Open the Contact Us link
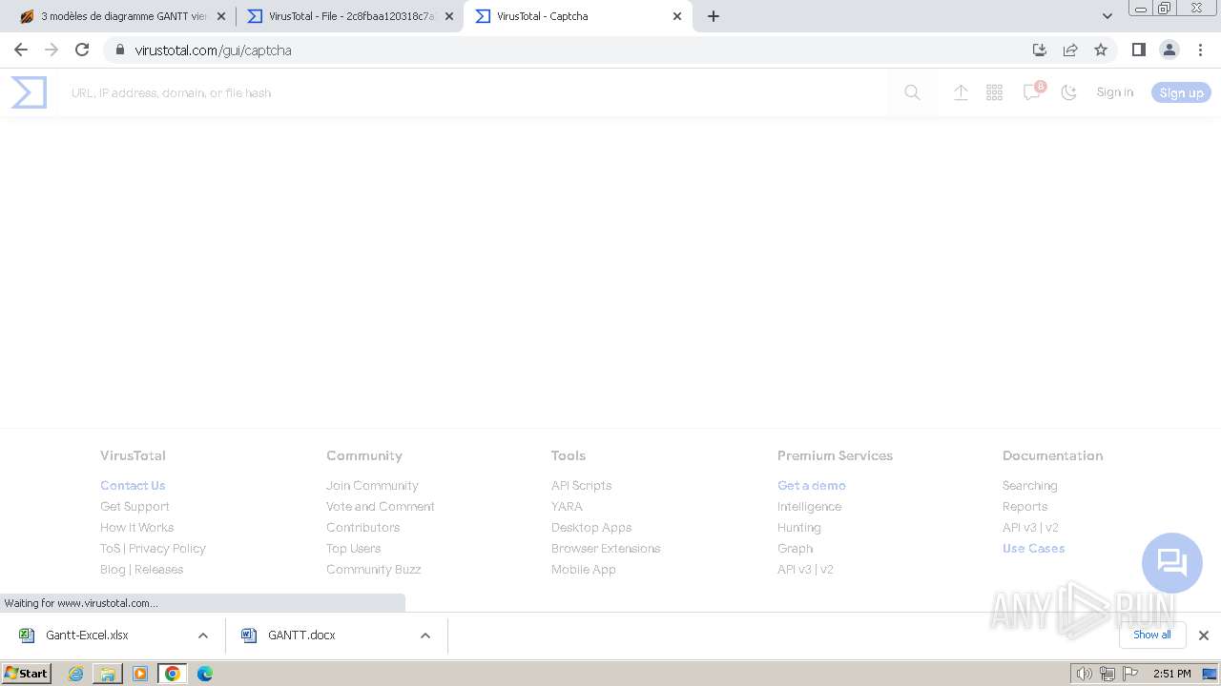The image size is (1221, 686). pos(133,485)
